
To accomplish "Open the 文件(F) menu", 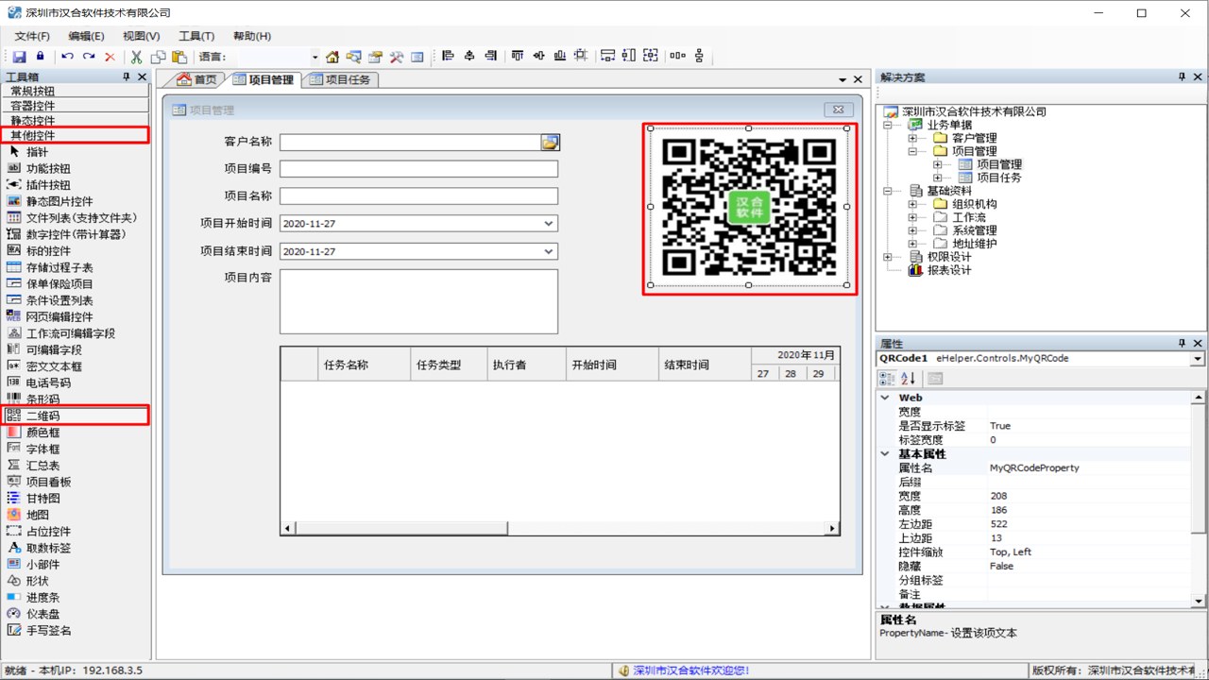I will coord(32,36).
